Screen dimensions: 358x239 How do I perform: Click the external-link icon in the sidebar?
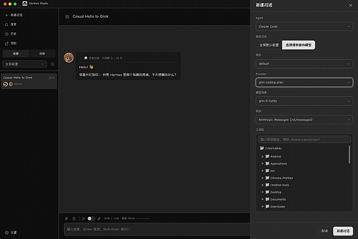[x=7, y=44]
